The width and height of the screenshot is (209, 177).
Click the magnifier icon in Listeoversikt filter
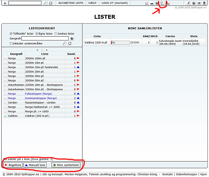click(64, 43)
